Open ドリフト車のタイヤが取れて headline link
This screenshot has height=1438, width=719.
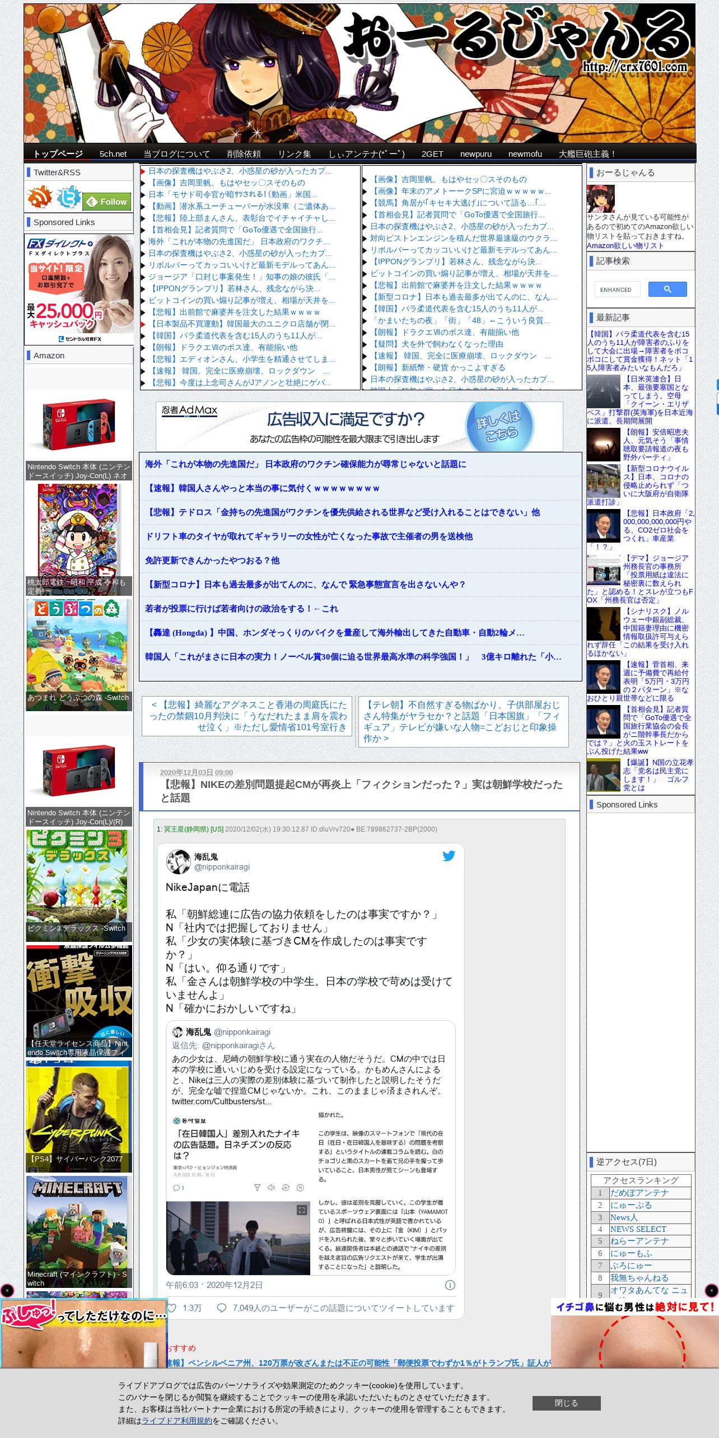click(x=309, y=536)
